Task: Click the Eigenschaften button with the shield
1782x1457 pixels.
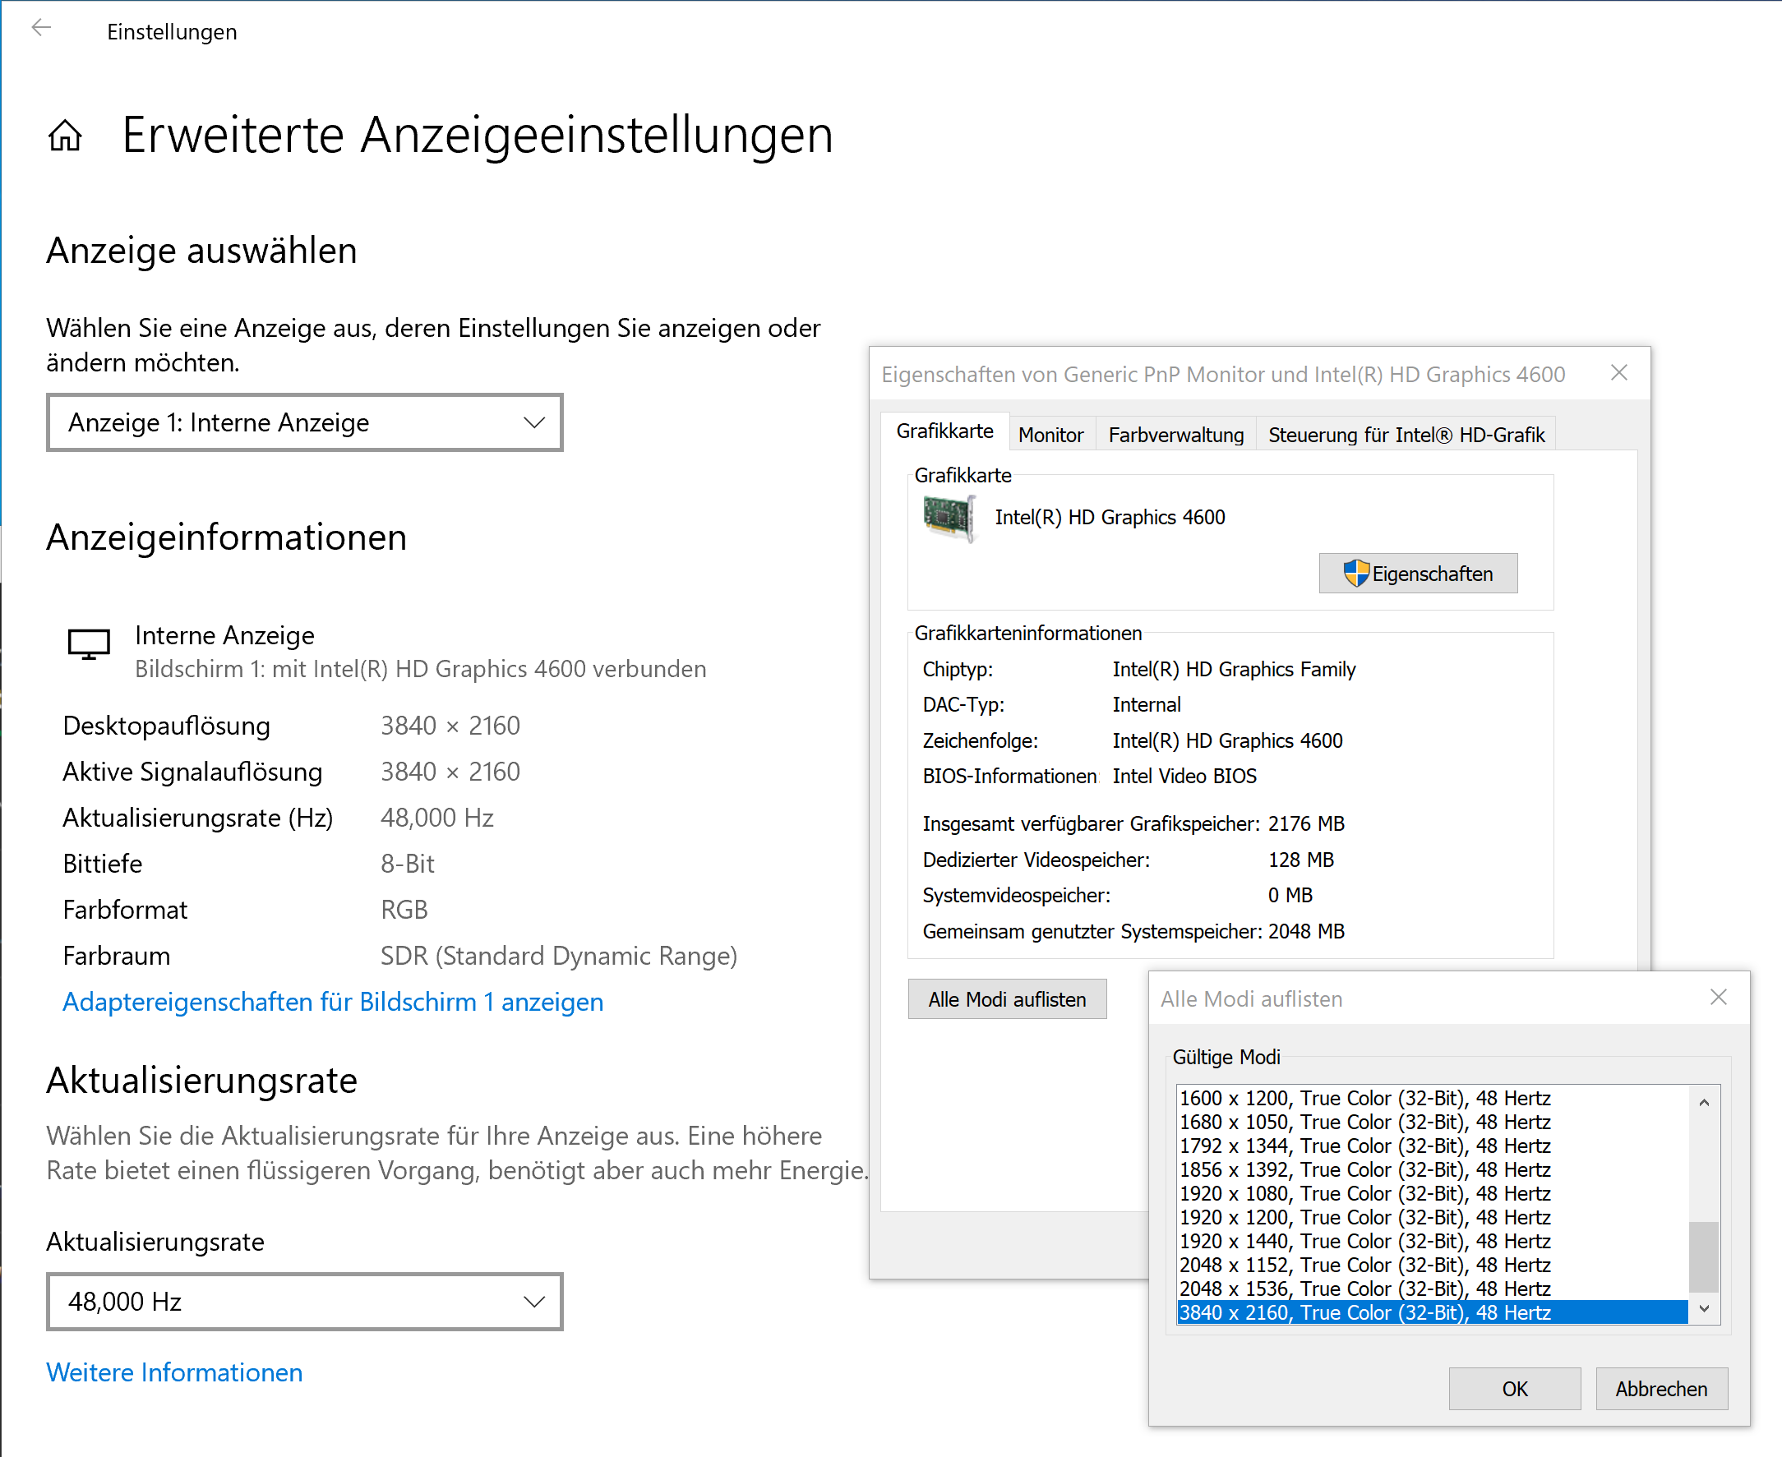Action: pyautogui.click(x=1418, y=574)
